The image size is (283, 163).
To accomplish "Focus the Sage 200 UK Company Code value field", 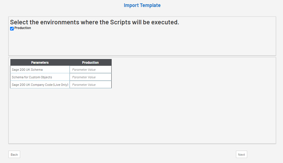I will click(90, 85).
